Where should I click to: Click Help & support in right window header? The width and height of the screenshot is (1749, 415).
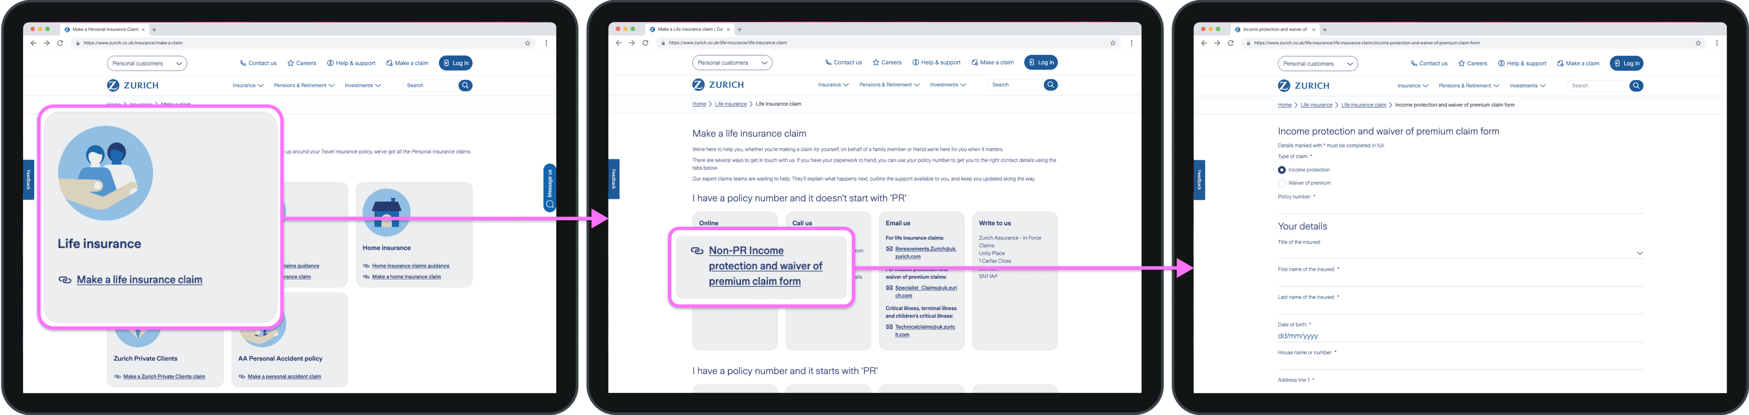click(x=1522, y=64)
